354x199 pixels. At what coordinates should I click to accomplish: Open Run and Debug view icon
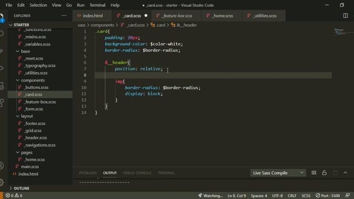[x=2, y=68]
